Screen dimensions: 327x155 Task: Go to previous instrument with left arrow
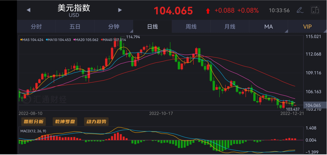29,10
